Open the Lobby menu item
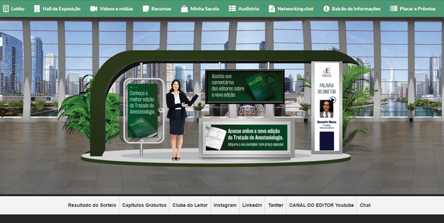The height and width of the screenshot is (223, 444). [14, 9]
